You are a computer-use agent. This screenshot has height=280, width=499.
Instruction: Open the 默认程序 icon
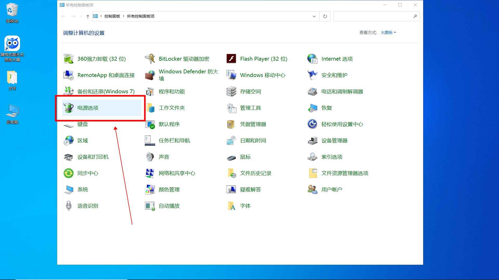coord(150,124)
